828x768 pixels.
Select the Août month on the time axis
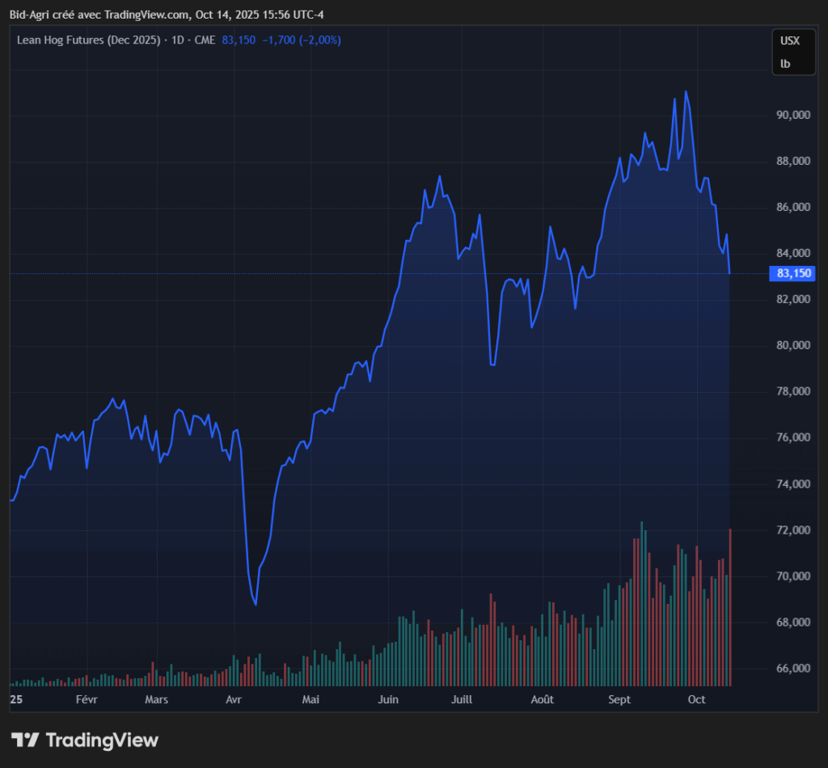(542, 699)
